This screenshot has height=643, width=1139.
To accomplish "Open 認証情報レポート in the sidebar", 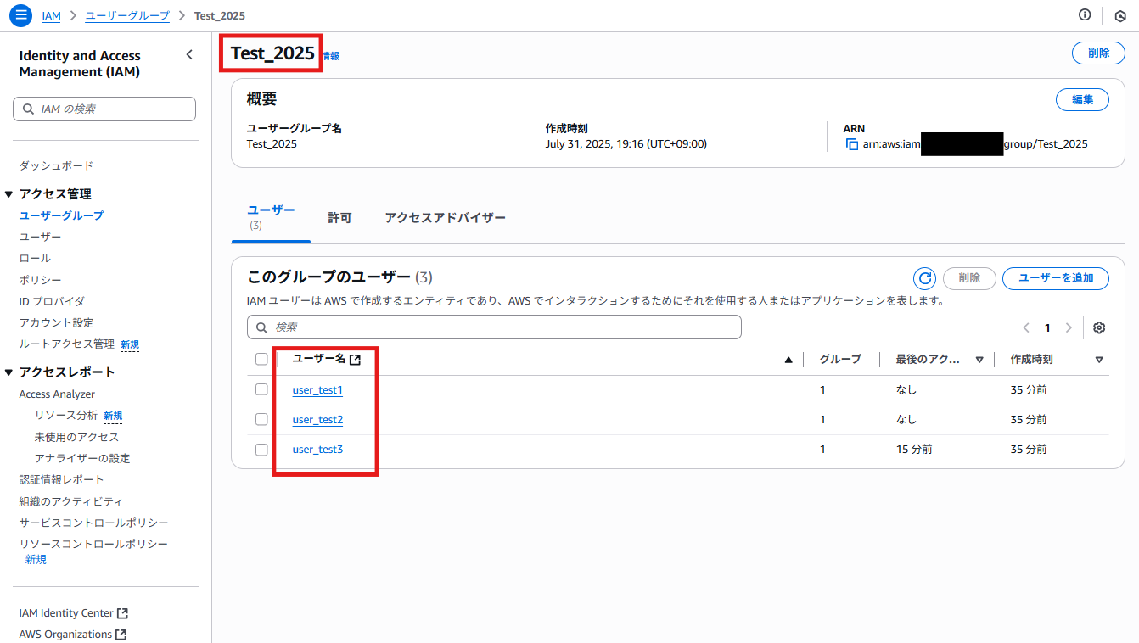I will [x=61, y=479].
